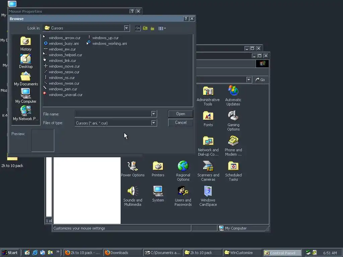Launch Internet Explorer from Quick Launch

(35, 253)
